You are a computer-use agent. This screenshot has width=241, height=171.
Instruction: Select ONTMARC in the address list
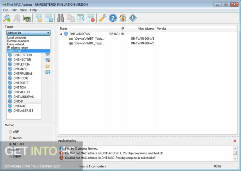click(x=20, y=69)
